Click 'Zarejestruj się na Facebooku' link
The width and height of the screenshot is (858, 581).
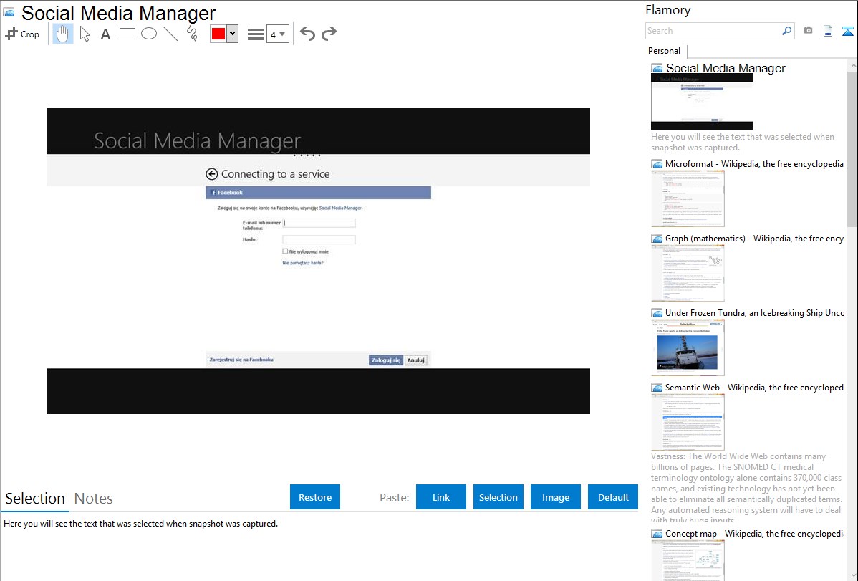tap(241, 360)
